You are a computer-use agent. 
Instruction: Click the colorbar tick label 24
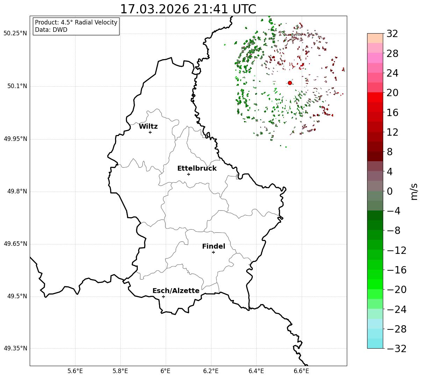(392, 73)
